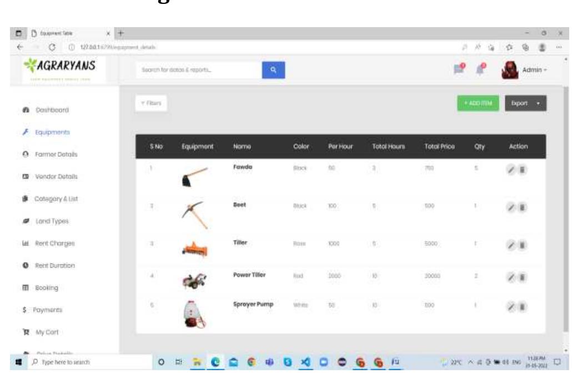Click the browser back arrow
The image size is (572, 379).
[x=20, y=47]
